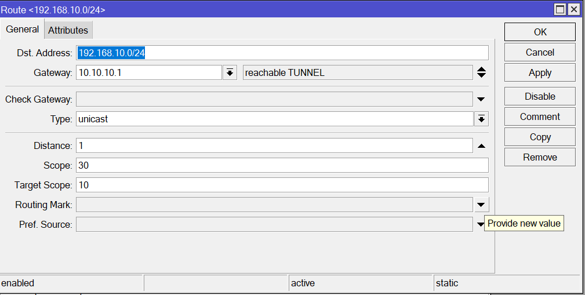Open the Type dropdown list
This screenshot has width=585, height=295.
point(481,119)
